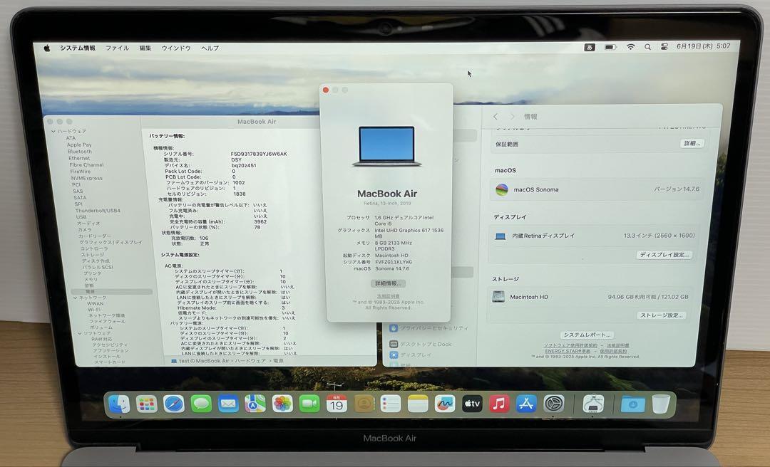This screenshot has width=770, height=467.
Task: Select ストレージ in the hardware tree
Action: coord(92,255)
